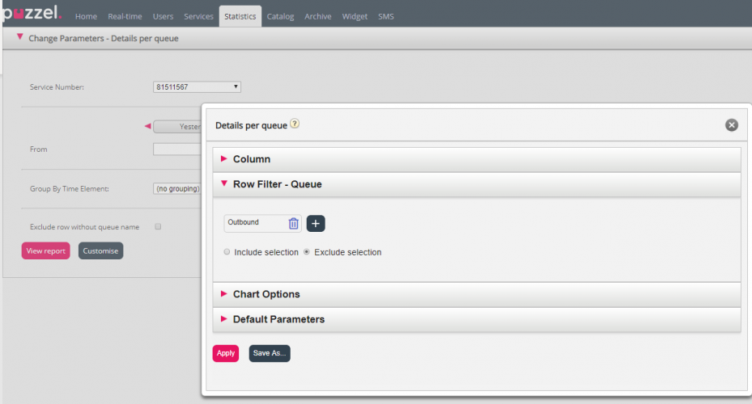Click the Puzzel logo
752x404 pixels.
point(31,15)
